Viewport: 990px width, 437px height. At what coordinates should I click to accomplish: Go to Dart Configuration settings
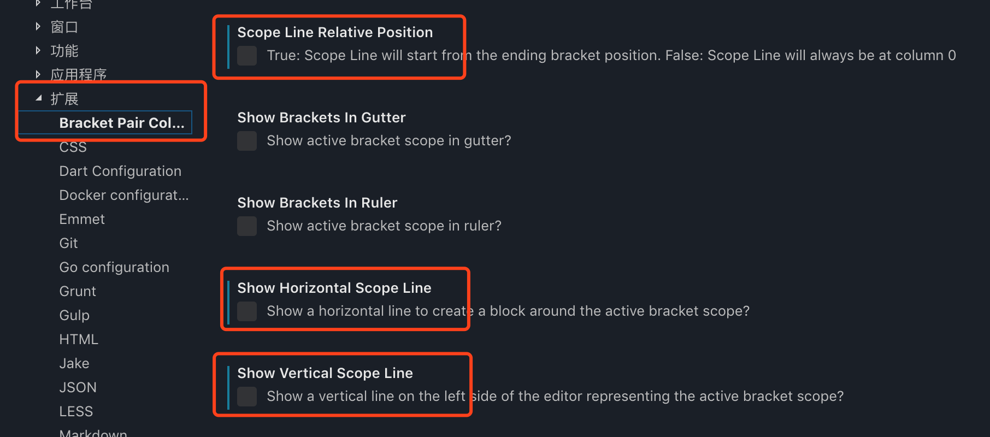click(x=120, y=171)
